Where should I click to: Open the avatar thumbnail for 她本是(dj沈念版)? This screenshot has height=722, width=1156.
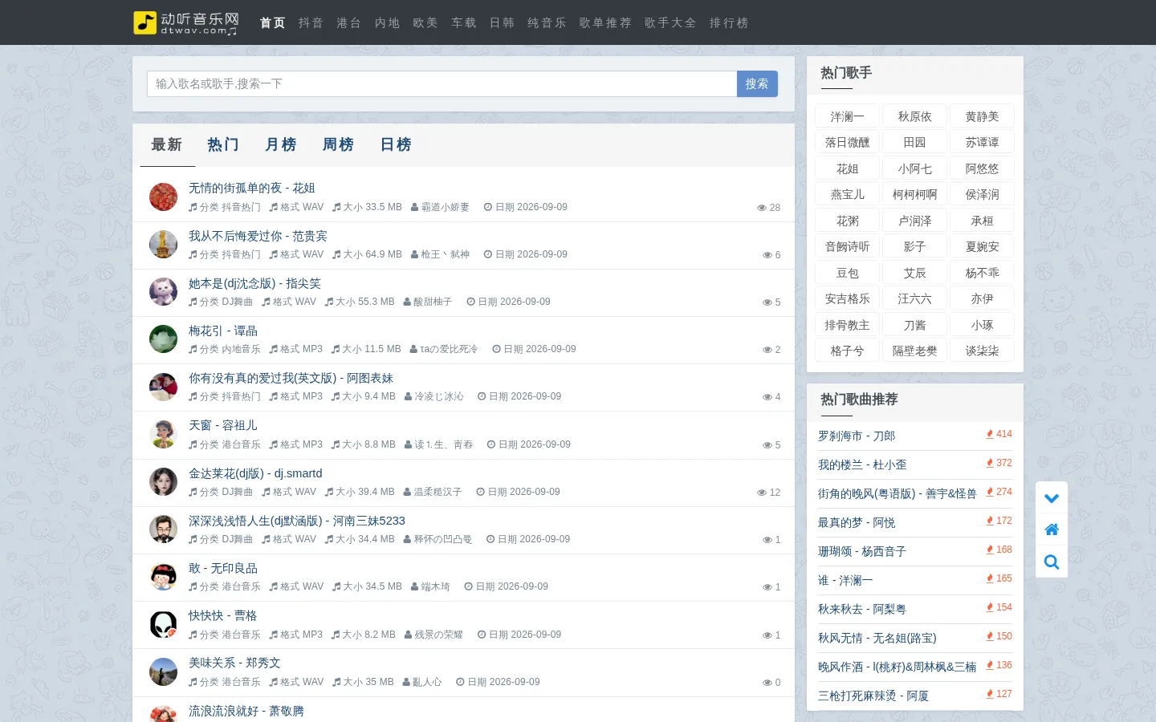[163, 291]
